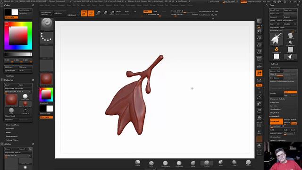Toggle Floor grid on right shelf

259,66
